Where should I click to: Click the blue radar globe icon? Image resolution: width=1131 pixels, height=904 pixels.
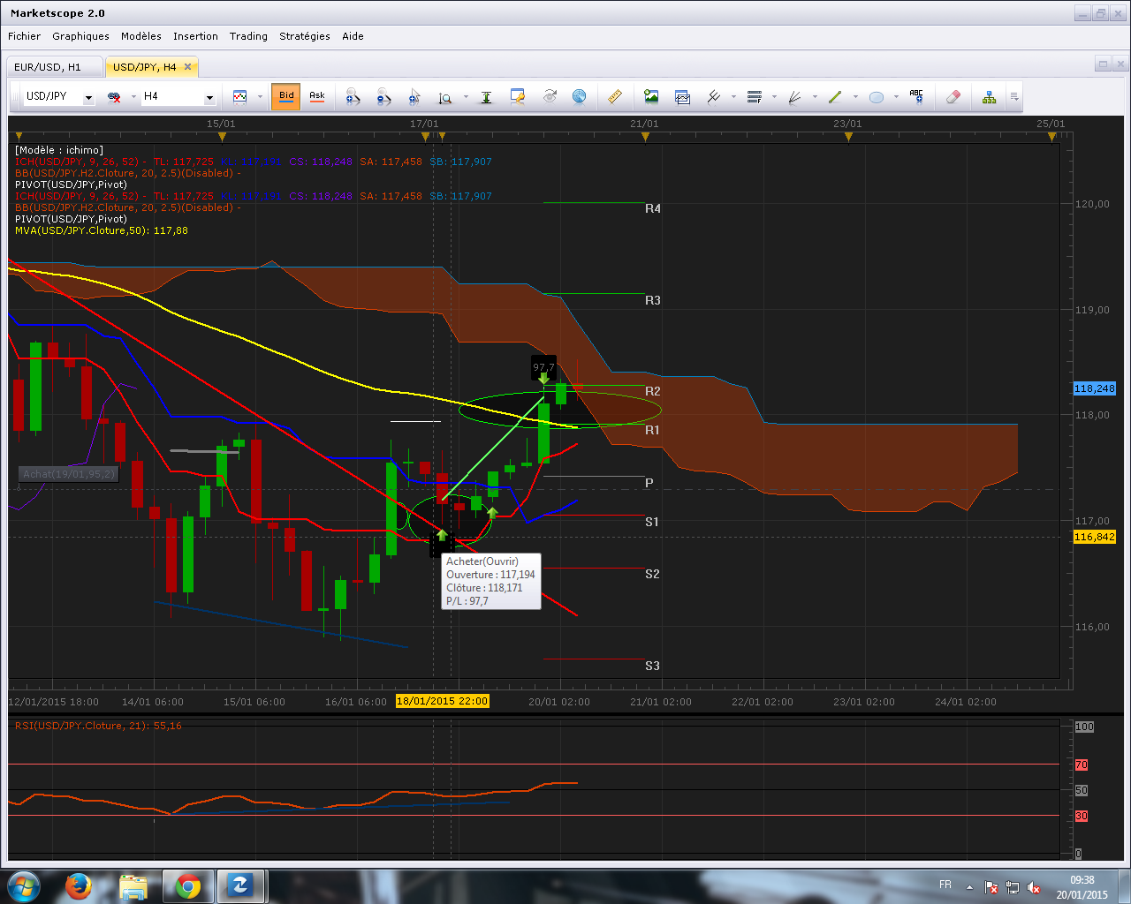click(580, 96)
